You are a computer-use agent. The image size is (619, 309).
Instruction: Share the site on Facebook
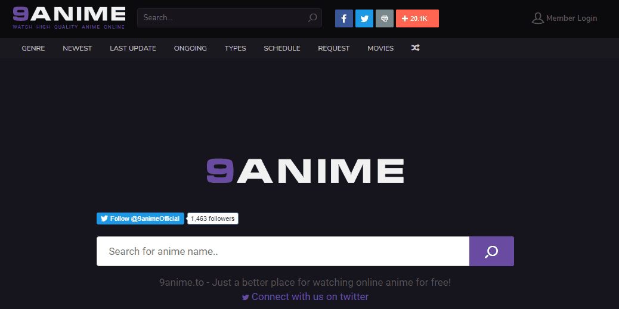tap(344, 18)
